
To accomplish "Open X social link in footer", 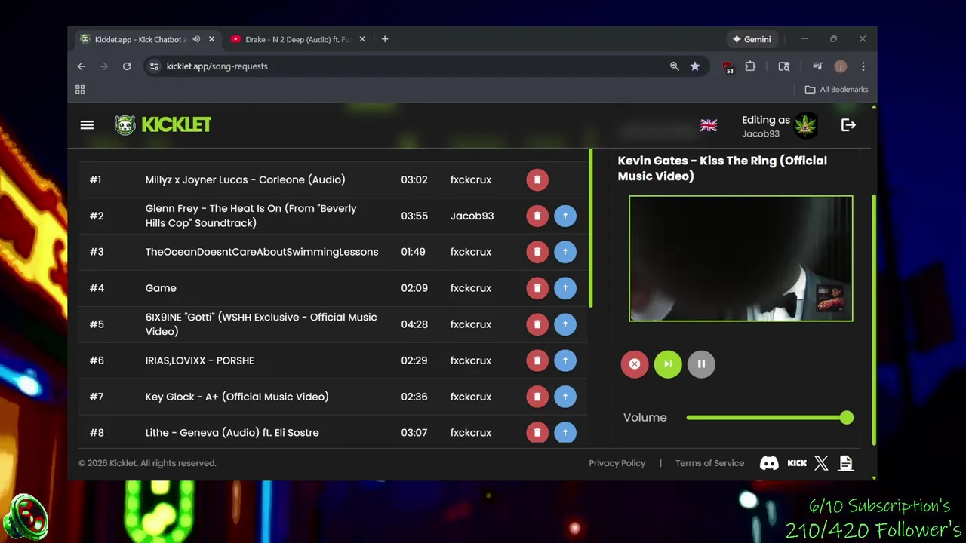I will coord(821,463).
